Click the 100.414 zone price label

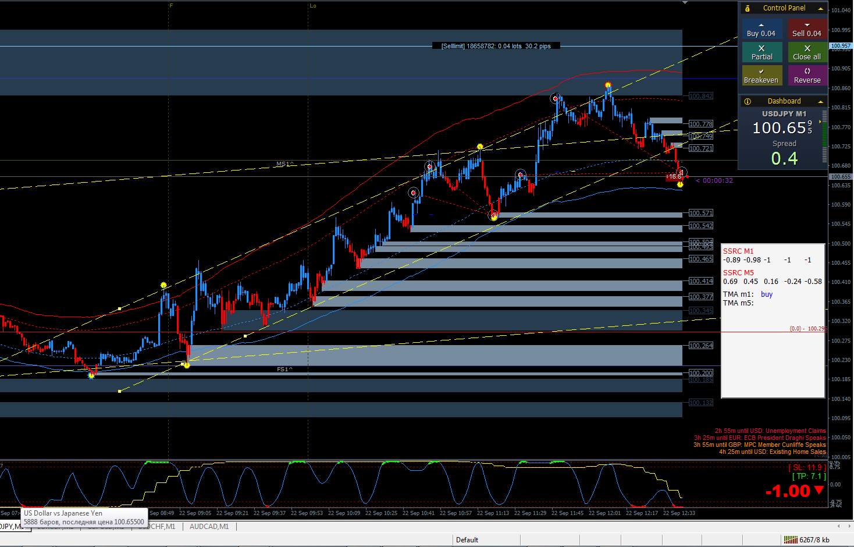[x=700, y=281]
